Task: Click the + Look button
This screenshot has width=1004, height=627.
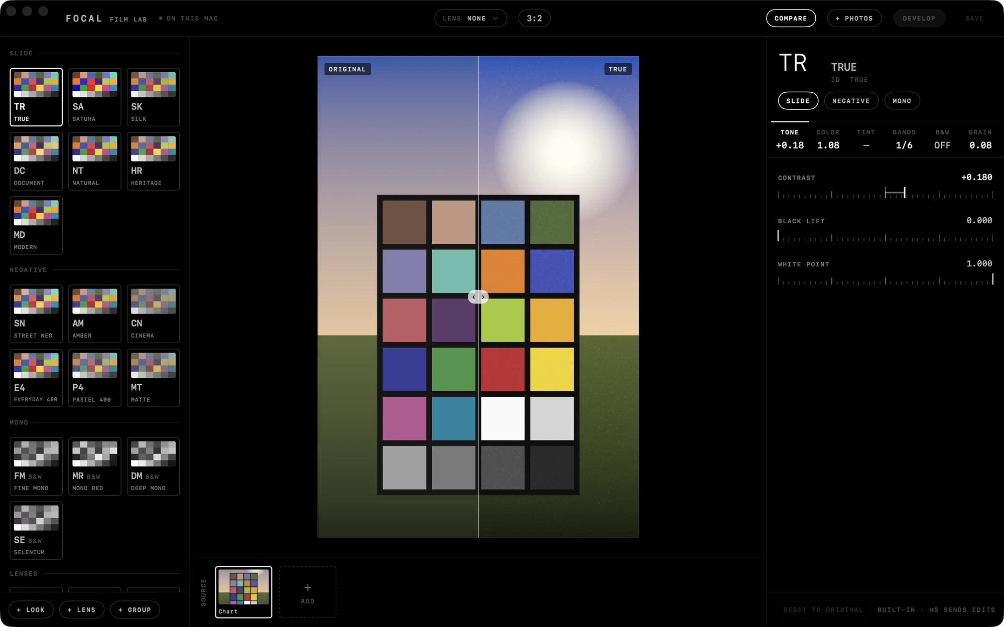Action: pyautogui.click(x=31, y=610)
